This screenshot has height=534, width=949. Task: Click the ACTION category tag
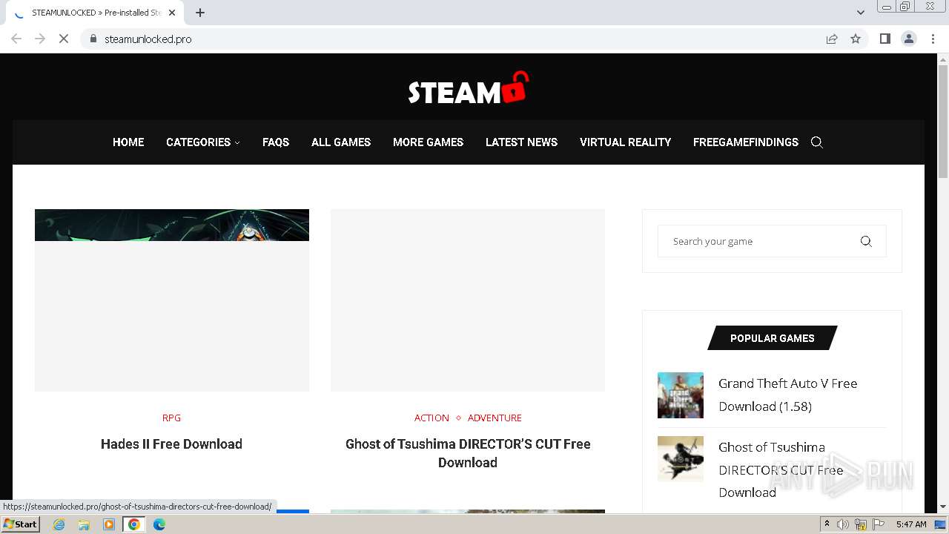tap(431, 418)
